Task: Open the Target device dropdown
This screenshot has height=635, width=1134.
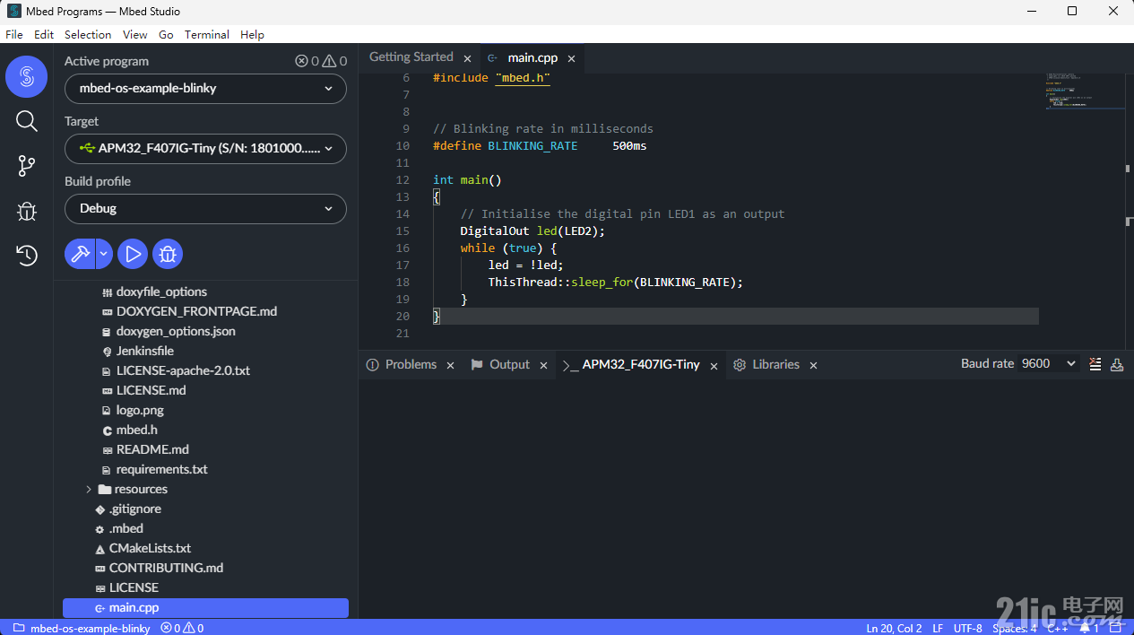Action: pyautogui.click(x=205, y=149)
